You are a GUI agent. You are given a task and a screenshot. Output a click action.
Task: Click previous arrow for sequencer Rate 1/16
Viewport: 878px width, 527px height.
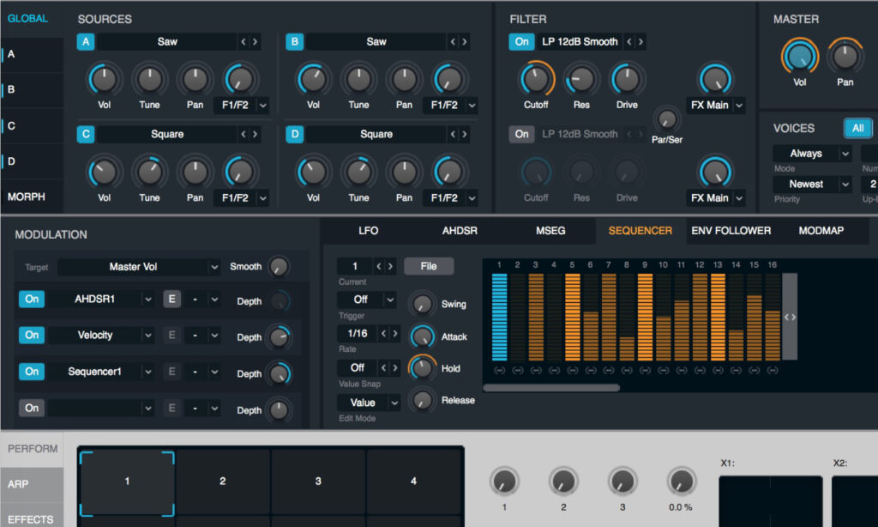pyautogui.click(x=383, y=334)
